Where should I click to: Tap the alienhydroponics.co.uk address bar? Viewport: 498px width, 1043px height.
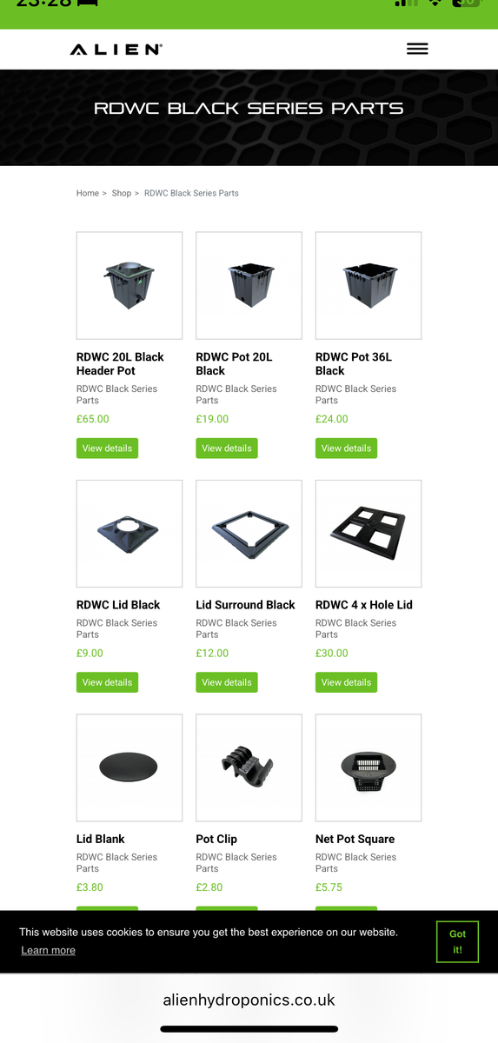pos(249,1000)
